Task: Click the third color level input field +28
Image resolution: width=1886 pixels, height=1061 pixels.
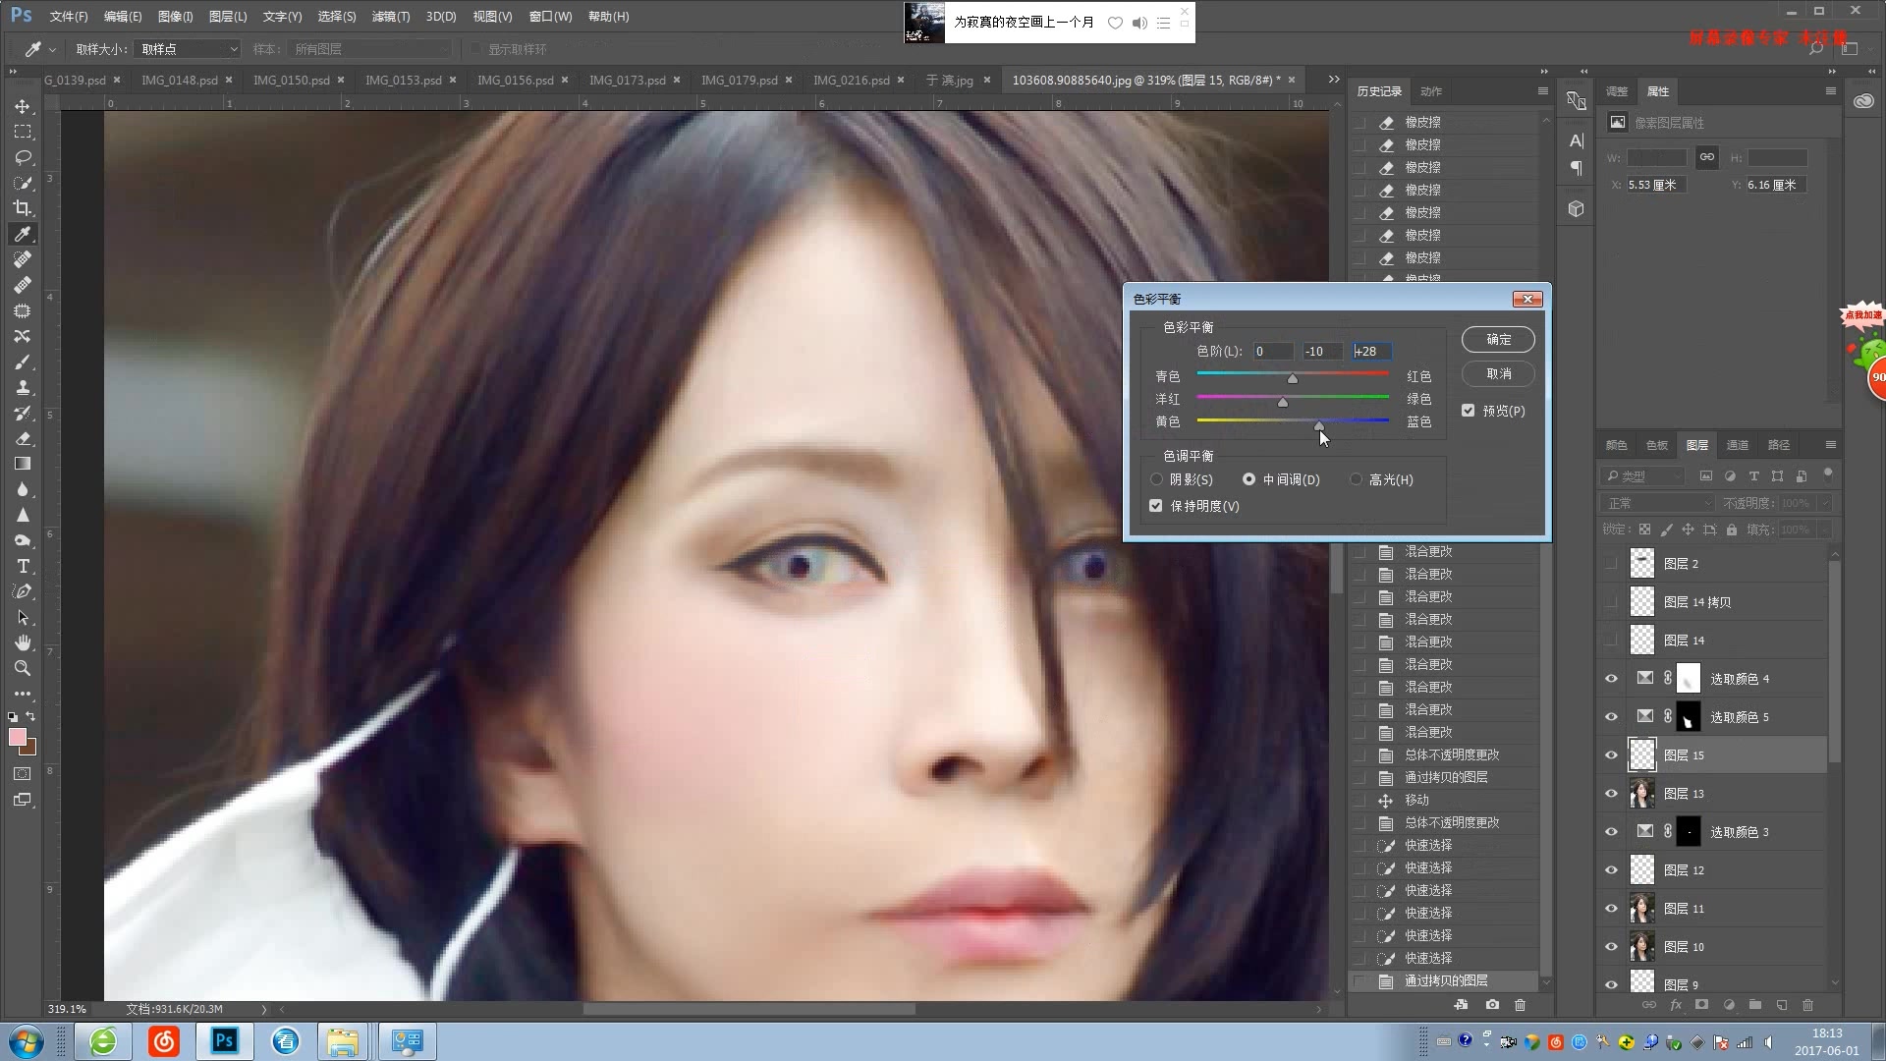Action: coord(1371,351)
